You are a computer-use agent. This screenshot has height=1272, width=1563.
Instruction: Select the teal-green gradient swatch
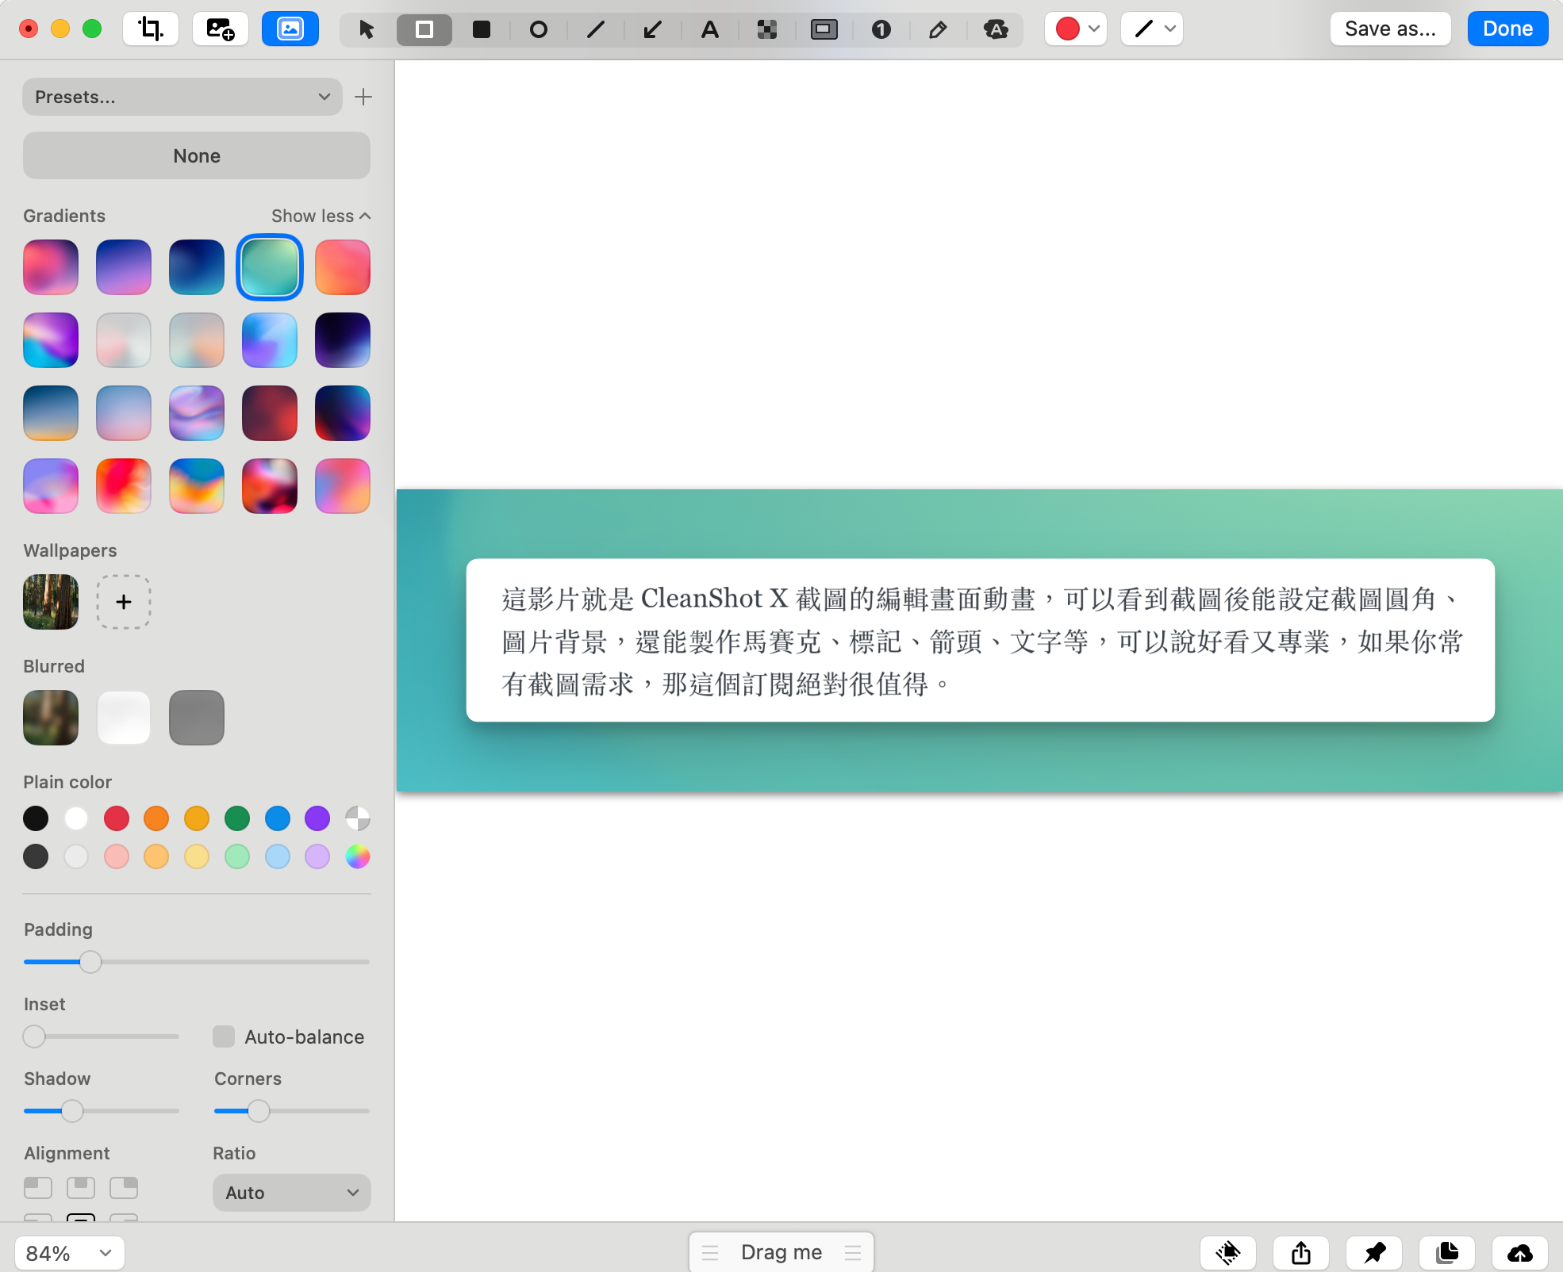(x=270, y=267)
